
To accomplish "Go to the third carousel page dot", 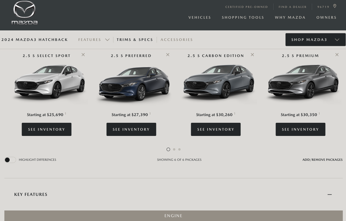I will (179, 150).
